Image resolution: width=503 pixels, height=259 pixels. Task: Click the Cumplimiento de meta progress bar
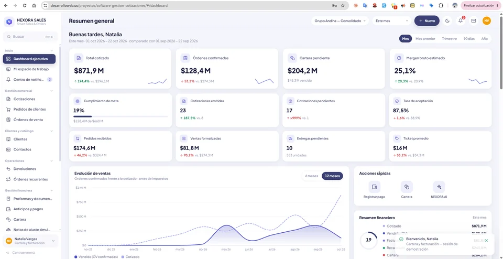tap(121, 116)
